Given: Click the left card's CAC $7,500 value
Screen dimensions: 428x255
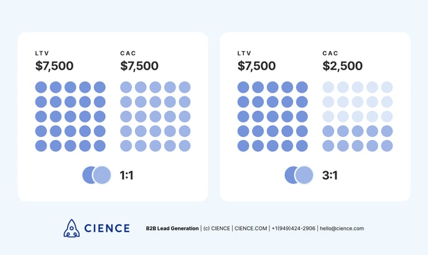Looking at the screenshot, I should tap(139, 66).
